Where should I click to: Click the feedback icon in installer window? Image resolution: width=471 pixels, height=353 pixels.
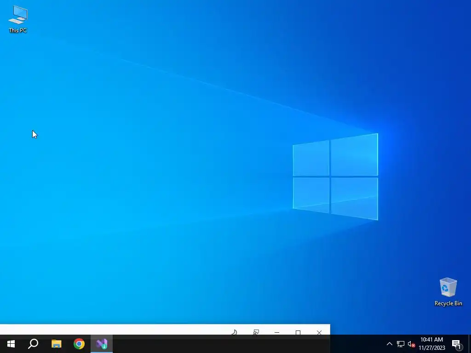[256, 332]
